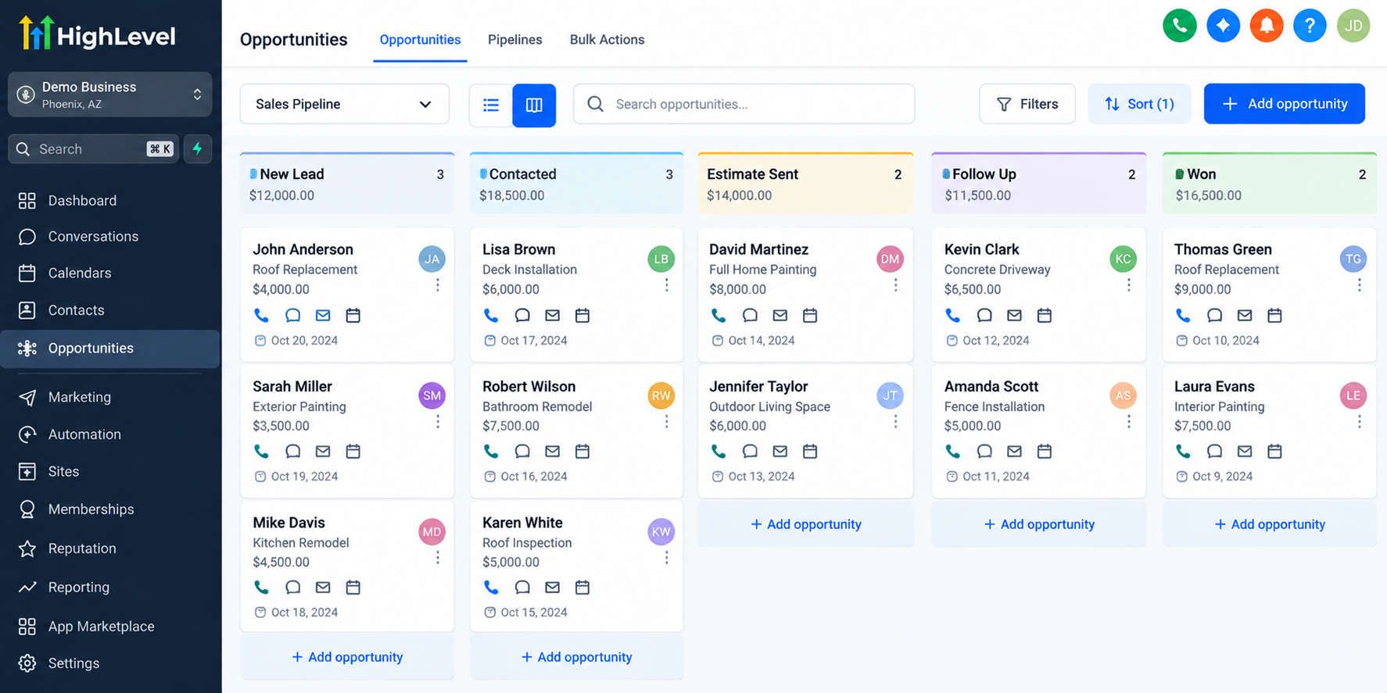The width and height of the screenshot is (1387, 693).
Task: Expand Demo Business account switcher
Action: pos(109,95)
